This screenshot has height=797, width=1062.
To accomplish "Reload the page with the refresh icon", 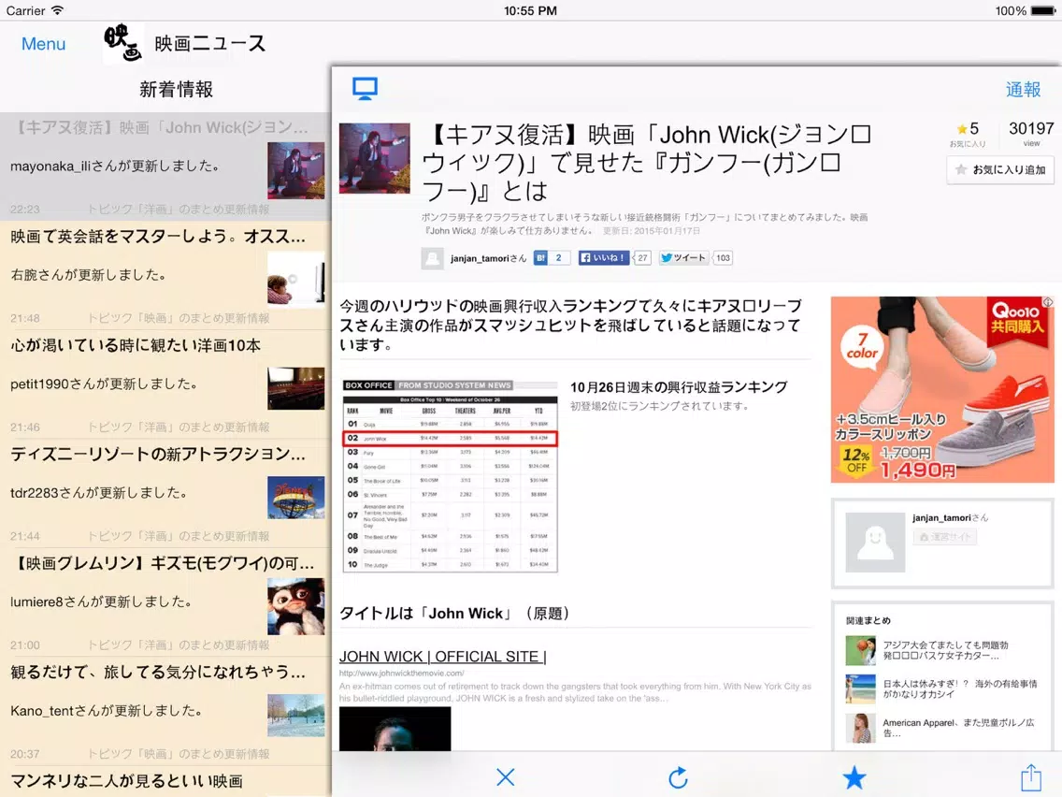I will 678,777.
